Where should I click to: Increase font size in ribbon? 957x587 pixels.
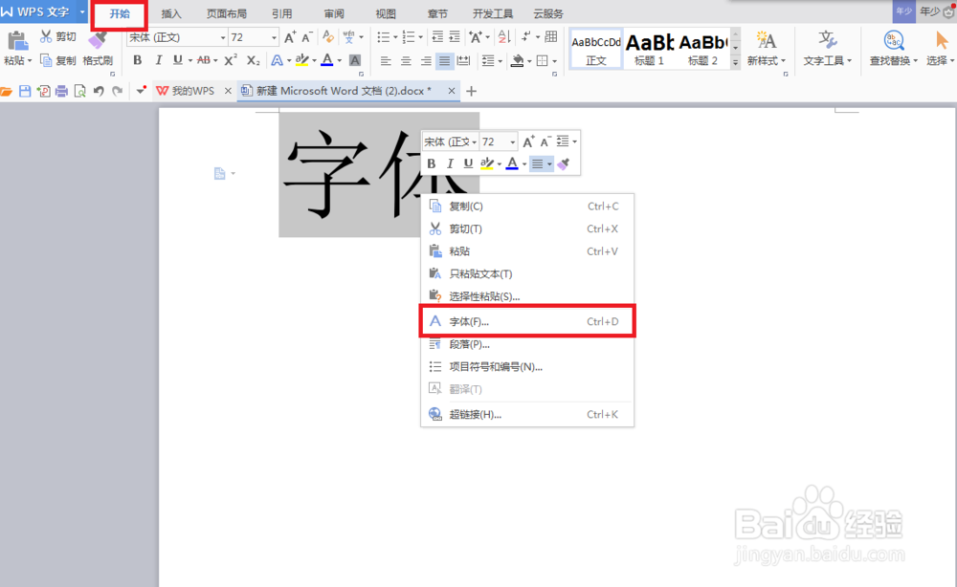(291, 37)
